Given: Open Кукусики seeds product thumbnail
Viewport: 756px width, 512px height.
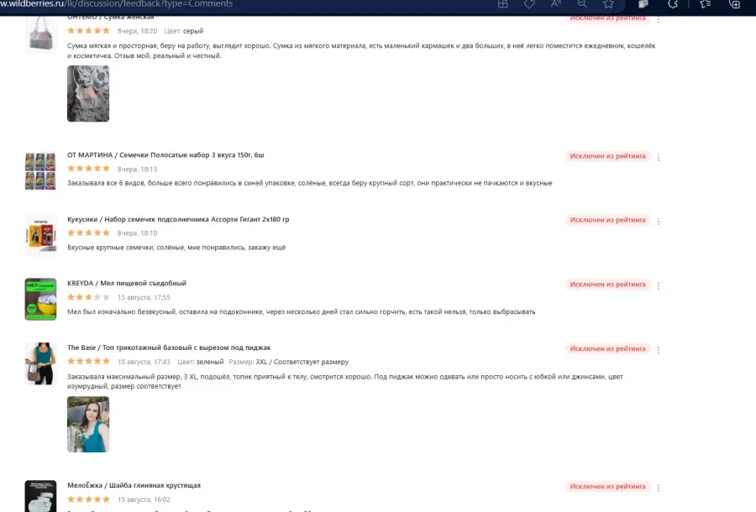Looking at the screenshot, I should (x=40, y=235).
